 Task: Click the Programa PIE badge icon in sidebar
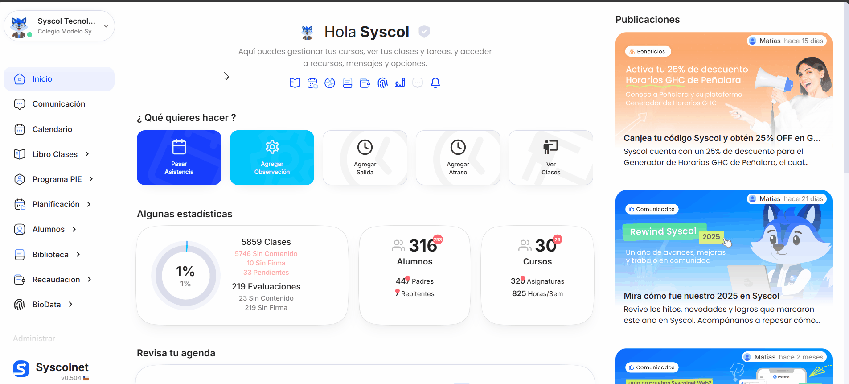click(20, 179)
